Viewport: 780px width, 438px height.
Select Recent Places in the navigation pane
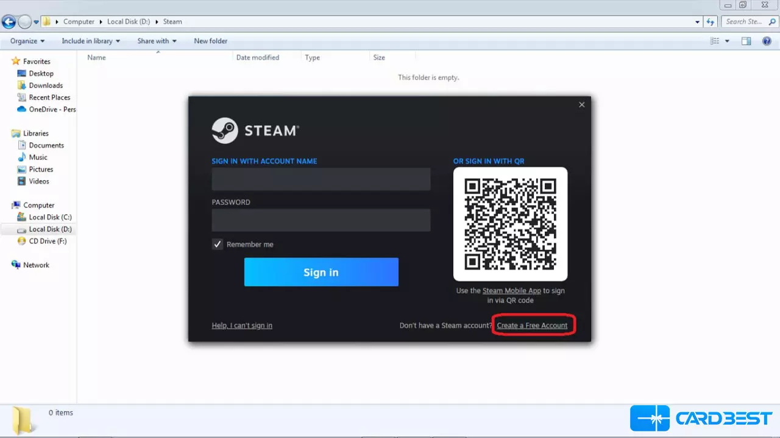point(49,97)
